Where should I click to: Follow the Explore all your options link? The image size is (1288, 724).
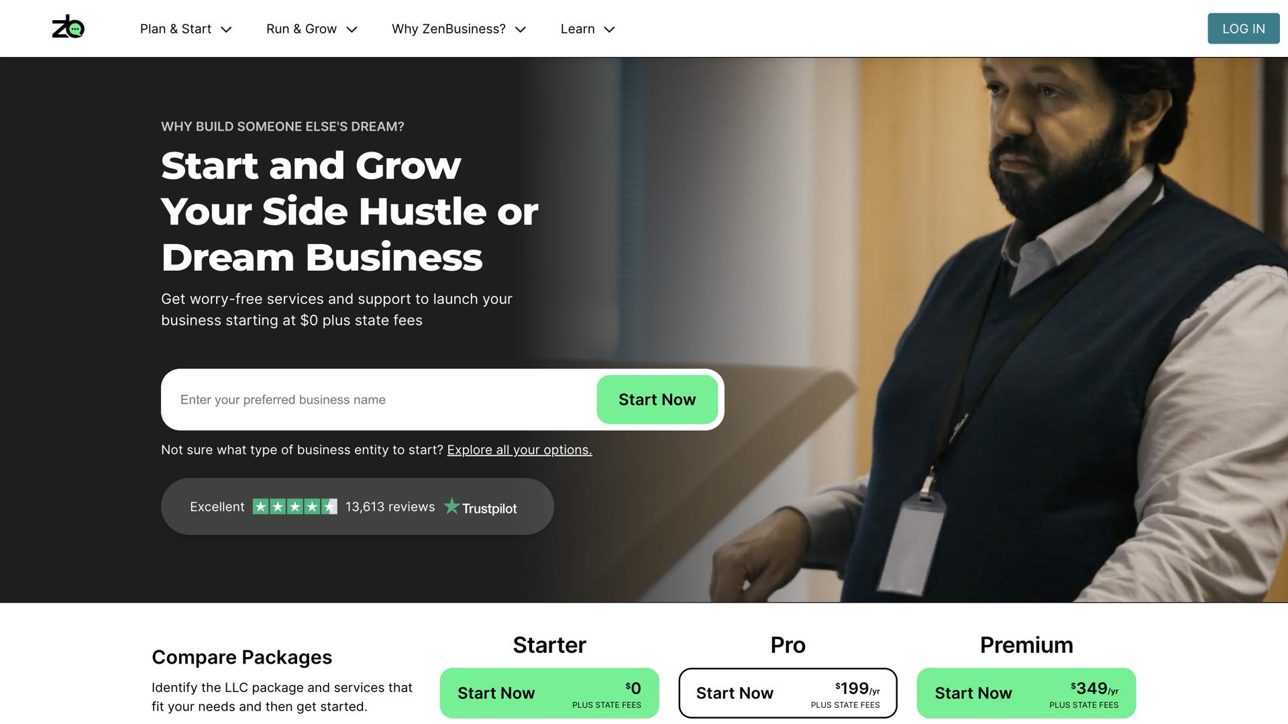click(519, 450)
